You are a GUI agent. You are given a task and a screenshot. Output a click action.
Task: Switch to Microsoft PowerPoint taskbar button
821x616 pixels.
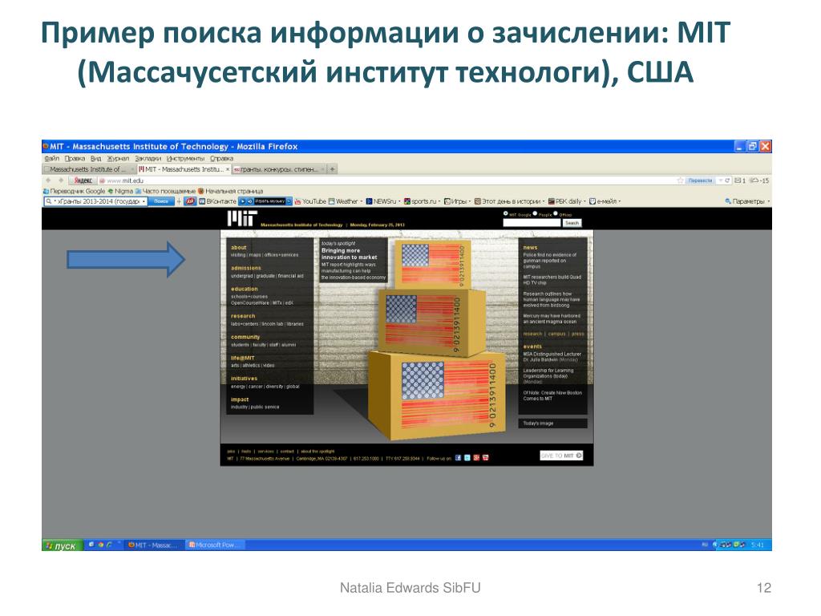point(214,545)
